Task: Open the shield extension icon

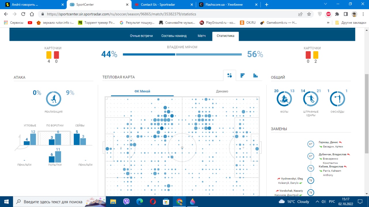Action: [x=320, y=14]
